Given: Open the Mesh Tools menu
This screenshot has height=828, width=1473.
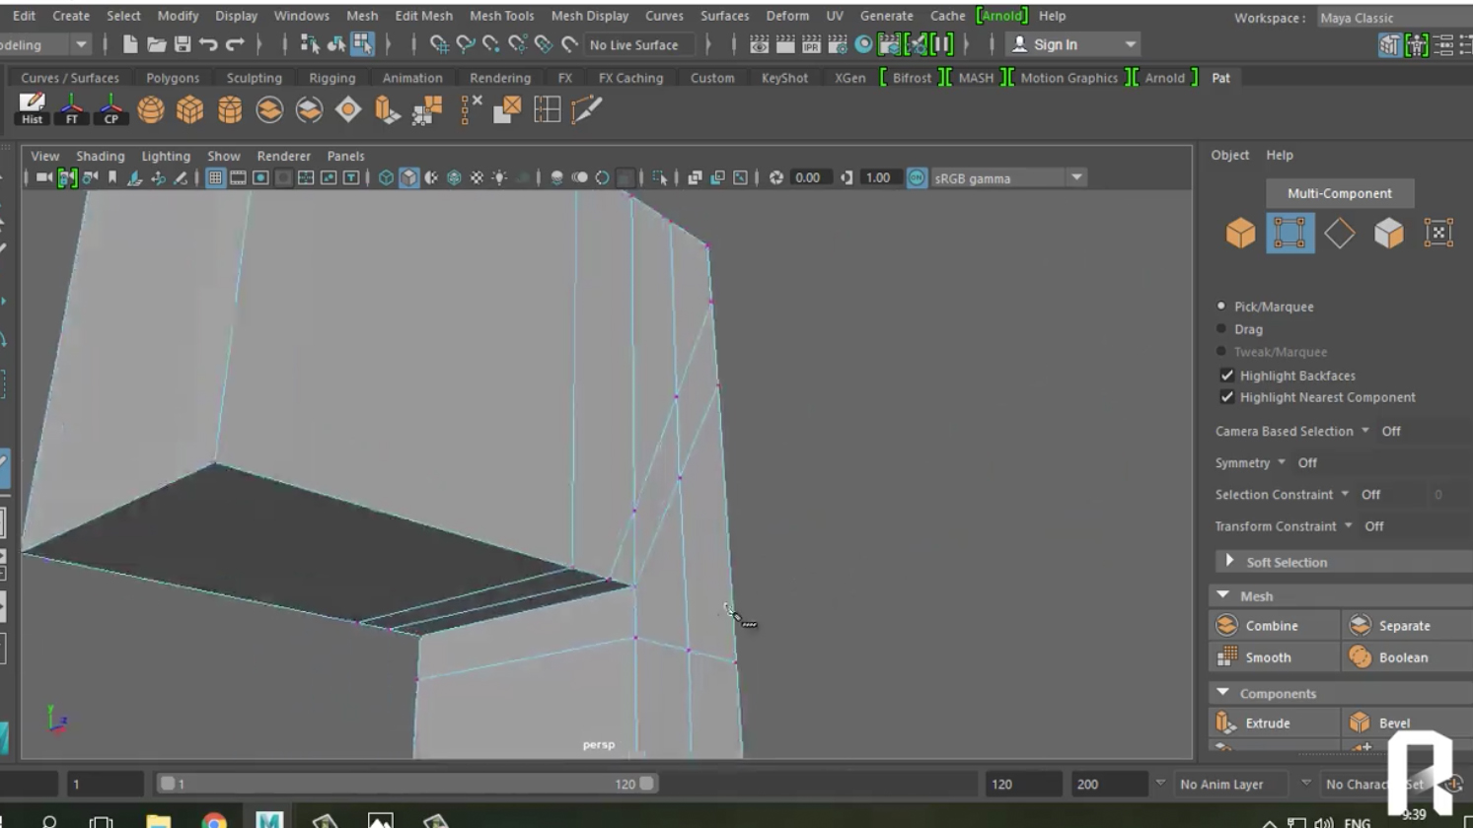Looking at the screenshot, I should tap(501, 16).
